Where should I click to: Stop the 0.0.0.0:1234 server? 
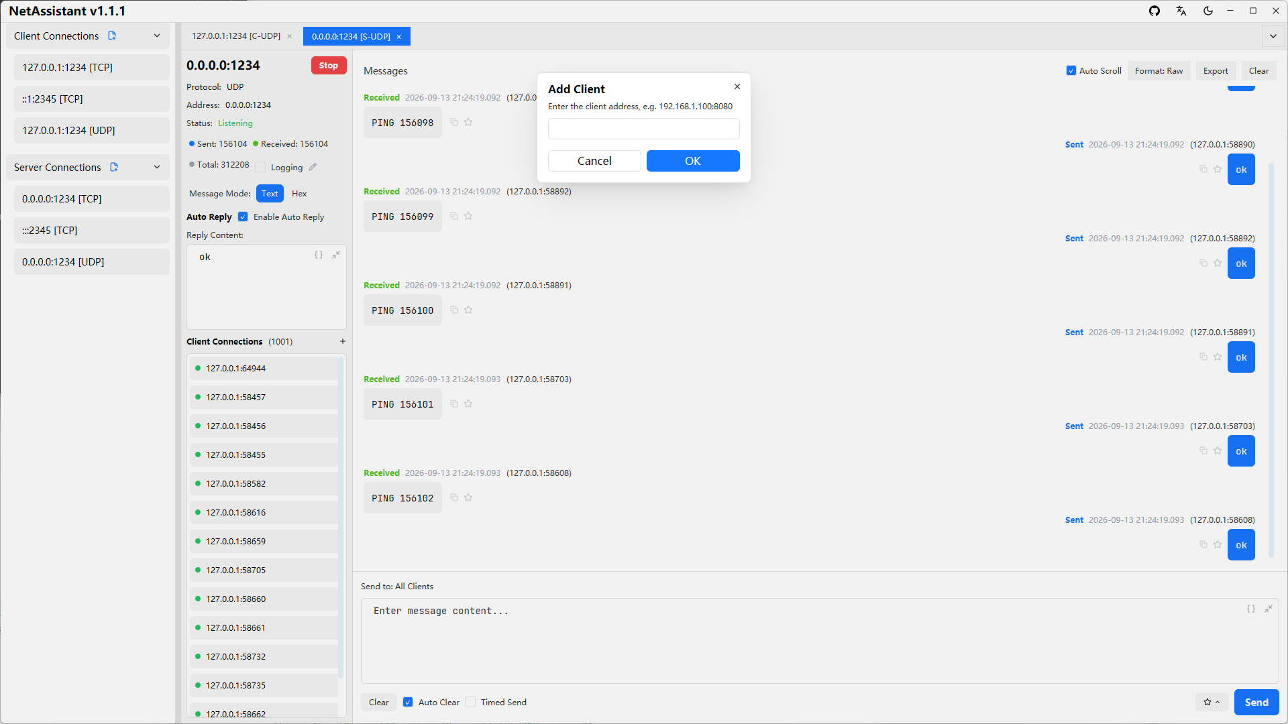329,65
